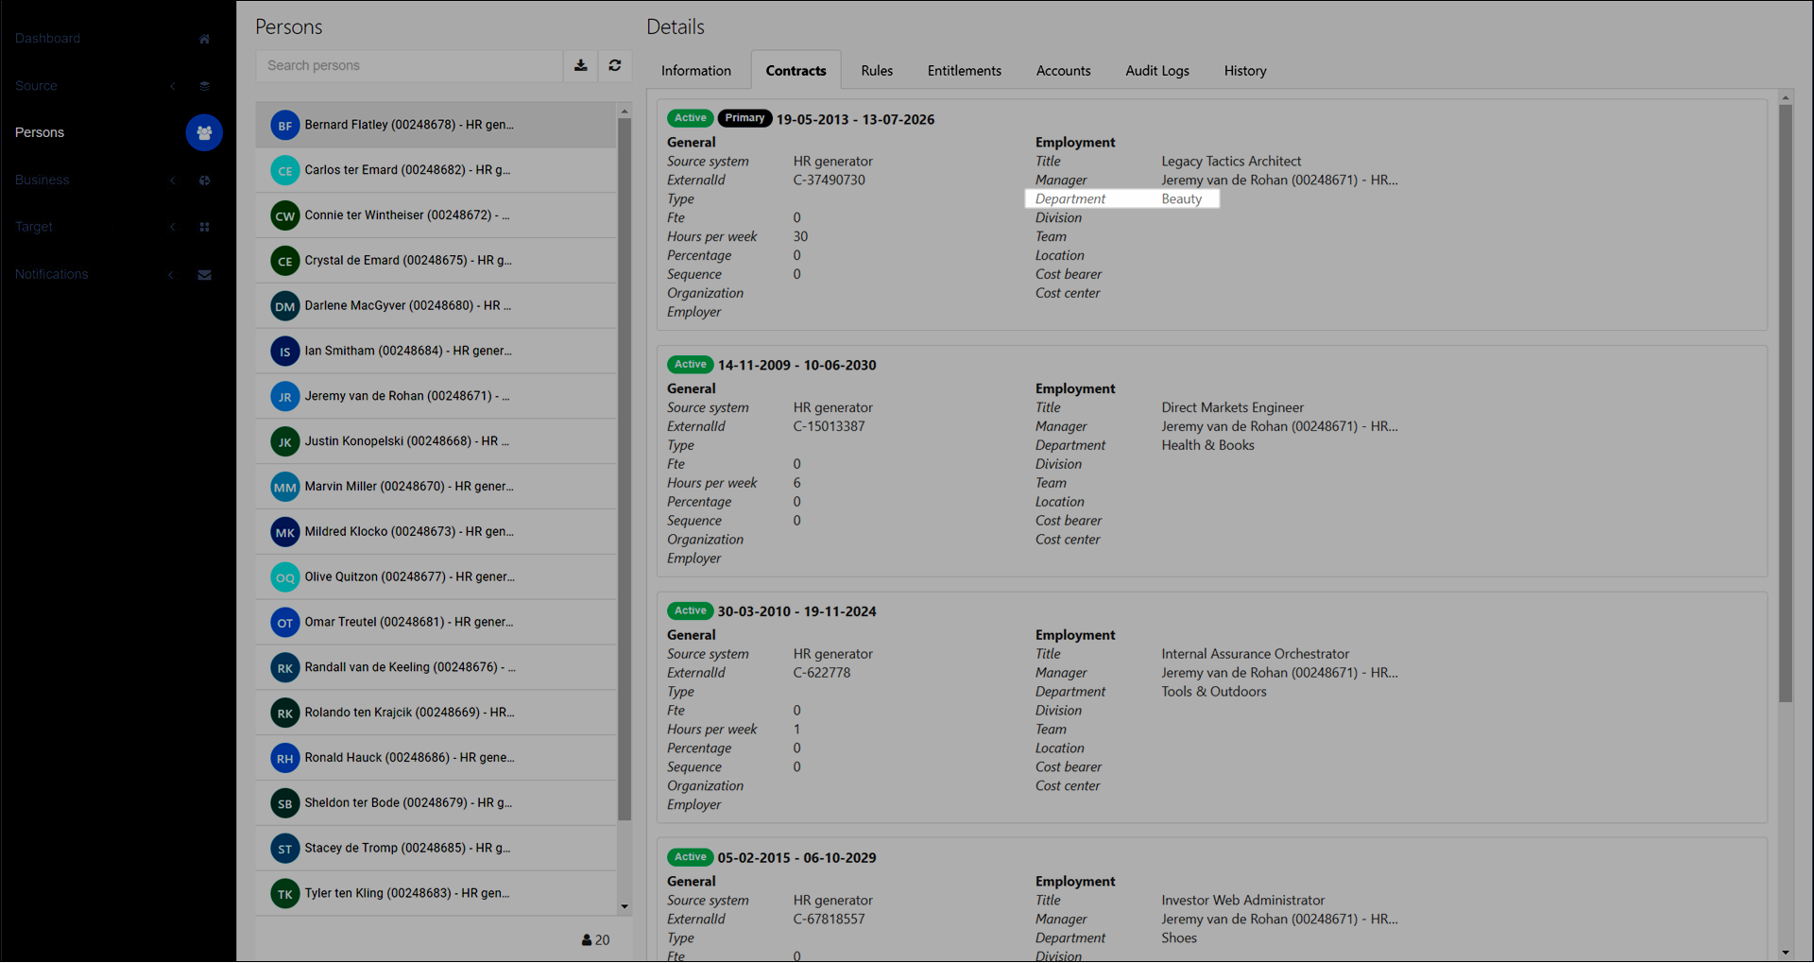Click the Tools & Outdoors department value
This screenshot has height=963, width=1814.
click(1214, 692)
